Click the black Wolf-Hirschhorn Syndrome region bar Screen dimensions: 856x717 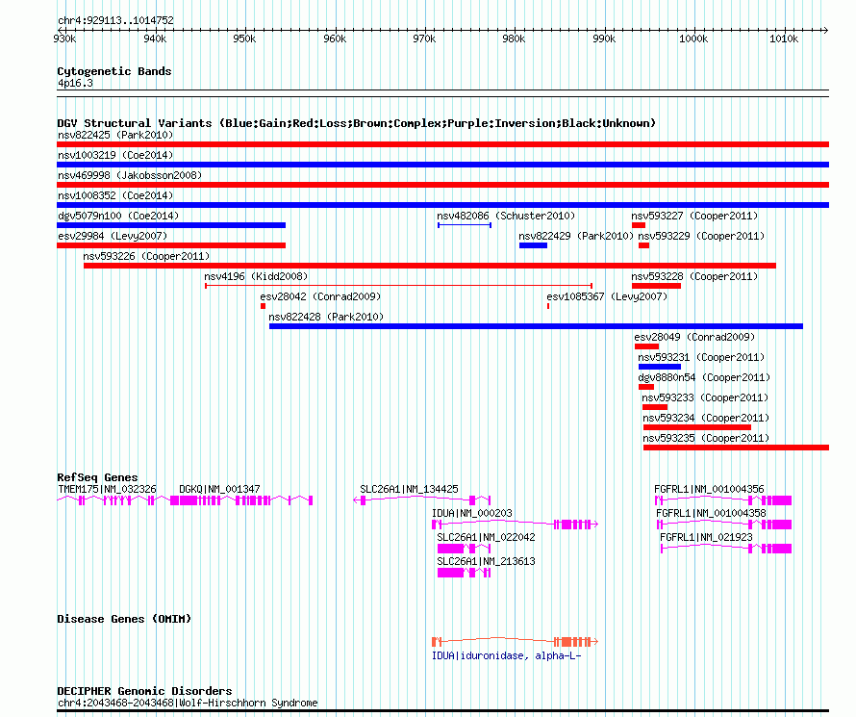442,711
